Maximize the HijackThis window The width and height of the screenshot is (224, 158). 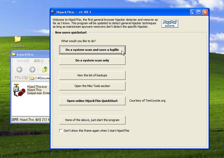point(199,12)
